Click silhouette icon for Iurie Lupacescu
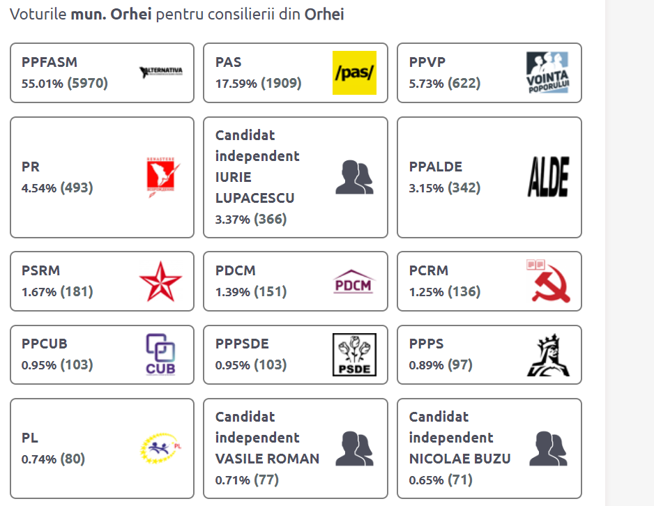The width and height of the screenshot is (654, 506). point(354,177)
